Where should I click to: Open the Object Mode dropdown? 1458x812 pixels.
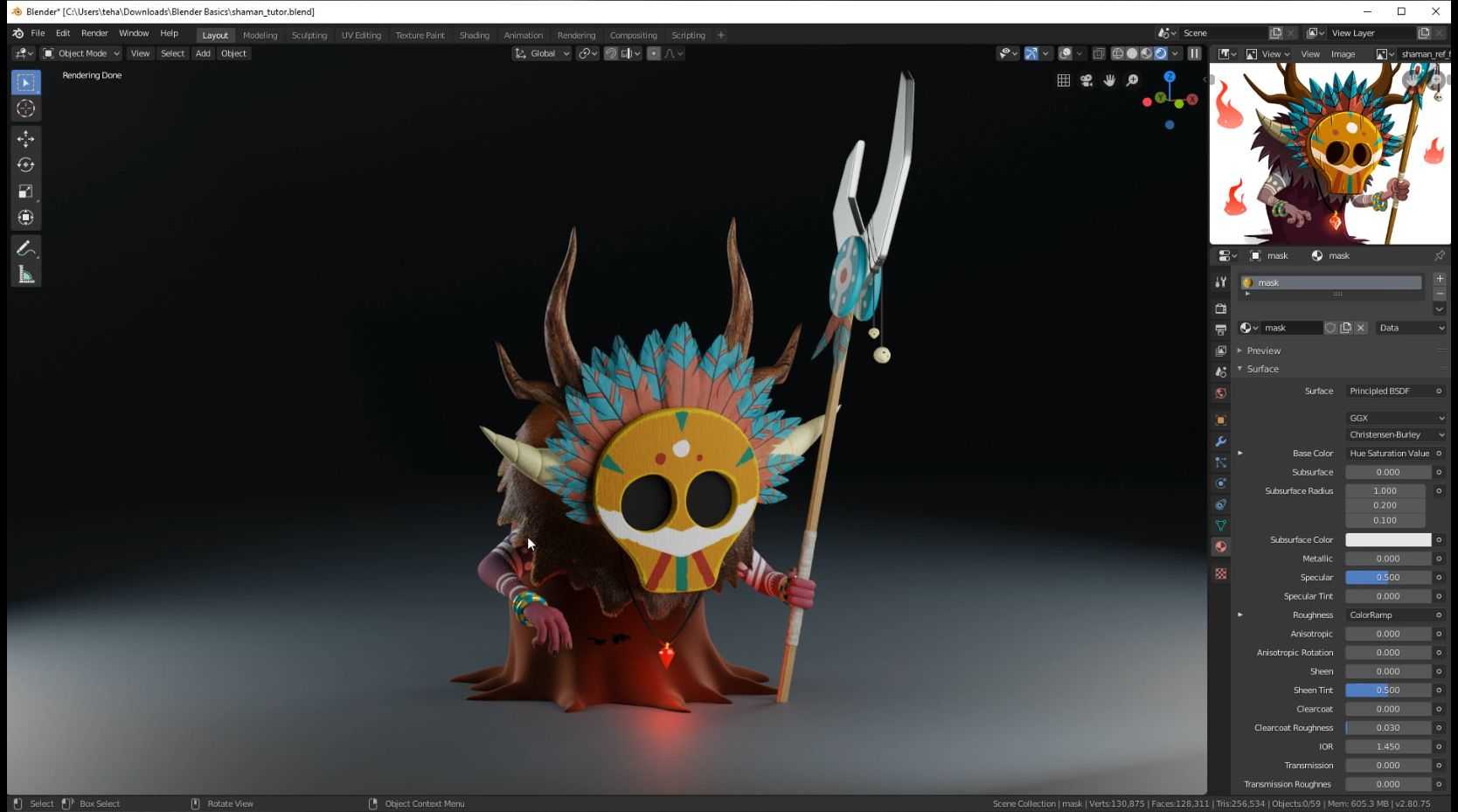point(81,53)
